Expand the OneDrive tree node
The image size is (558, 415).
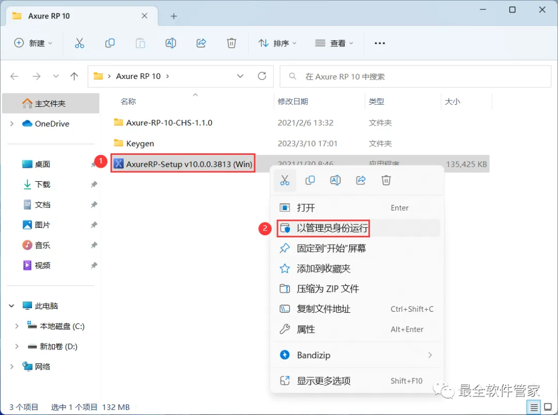click(12, 124)
